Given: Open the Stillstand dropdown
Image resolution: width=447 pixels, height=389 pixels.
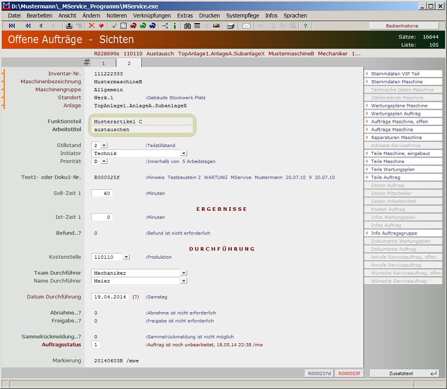Looking at the screenshot, I should [x=104, y=145].
